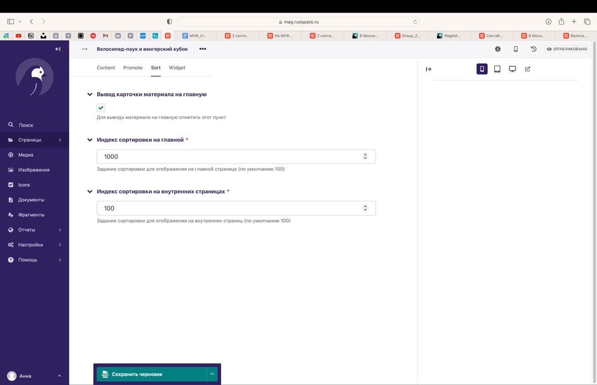Open the Анна account menu
Image resolution: width=597 pixels, height=385 pixels.
[x=35, y=376]
